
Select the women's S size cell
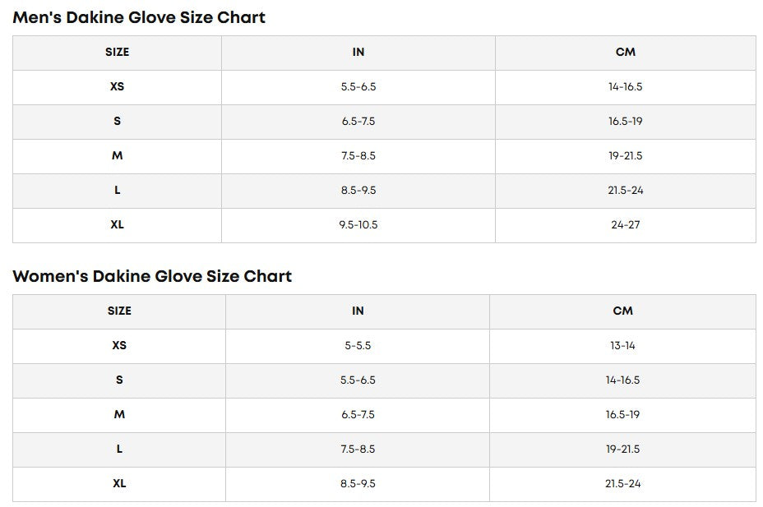click(x=119, y=380)
